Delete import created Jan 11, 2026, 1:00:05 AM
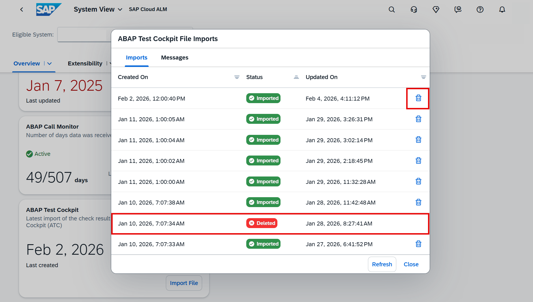The height and width of the screenshot is (302, 533). tap(418, 119)
